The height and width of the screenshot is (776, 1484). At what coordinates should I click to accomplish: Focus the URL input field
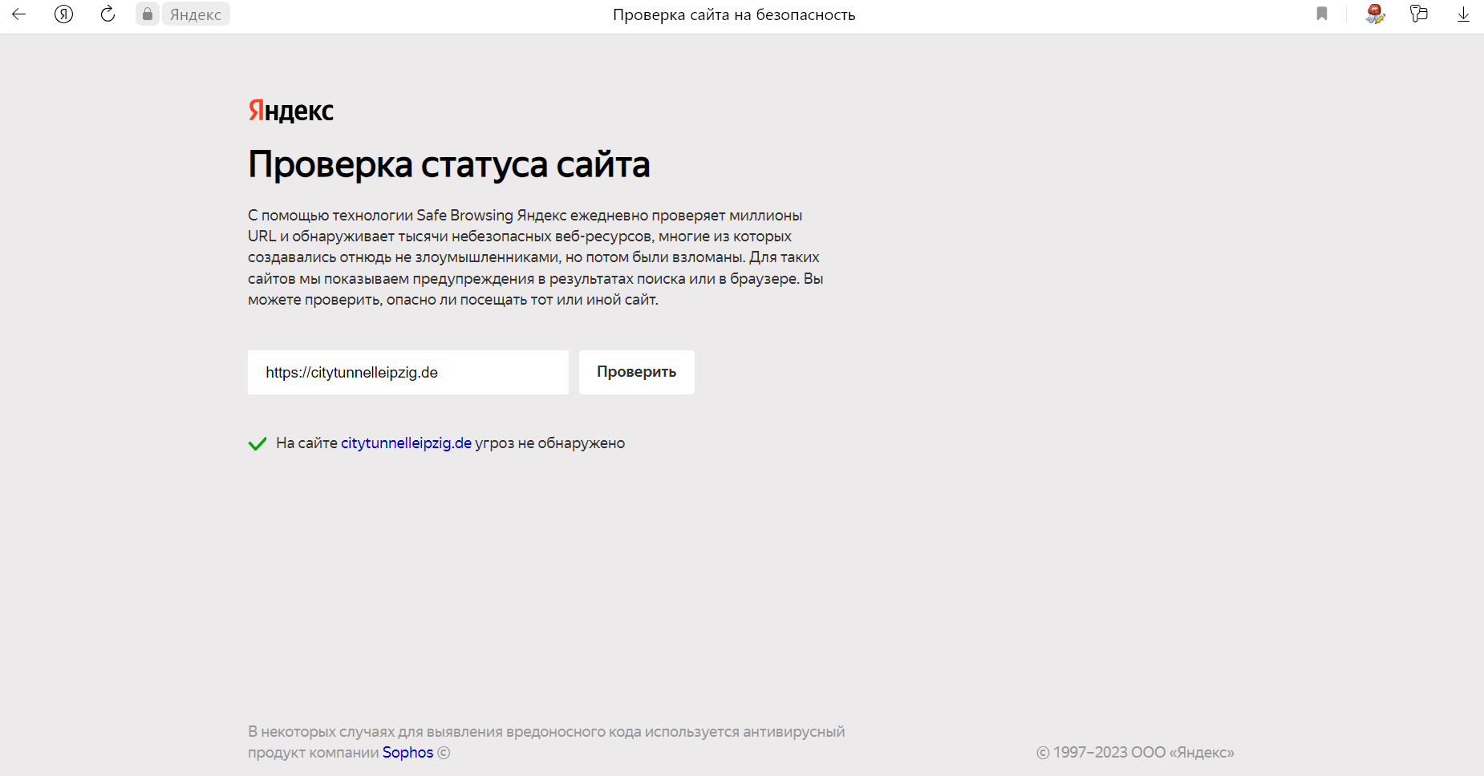pyautogui.click(x=407, y=373)
